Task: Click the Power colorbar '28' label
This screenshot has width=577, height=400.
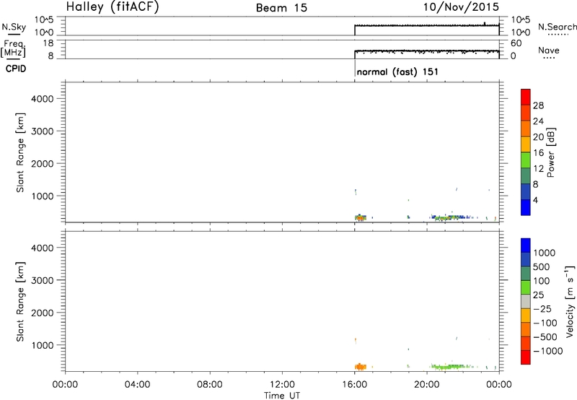Action: (x=538, y=105)
